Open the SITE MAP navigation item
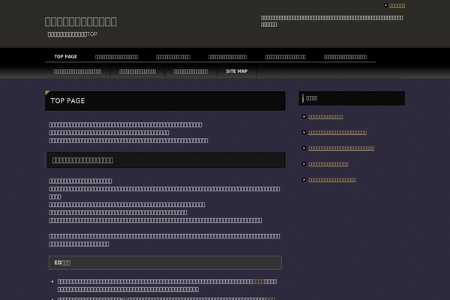The width and height of the screenshot is (450, 300). coord(237,71)
